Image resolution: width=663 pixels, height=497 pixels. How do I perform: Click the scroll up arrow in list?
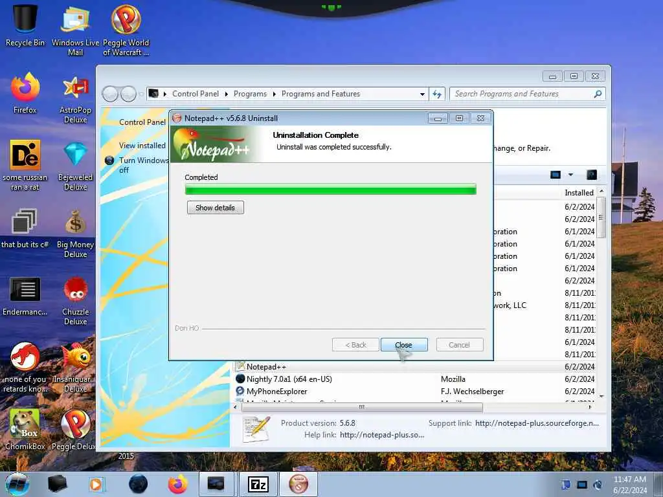pos(601,192)
